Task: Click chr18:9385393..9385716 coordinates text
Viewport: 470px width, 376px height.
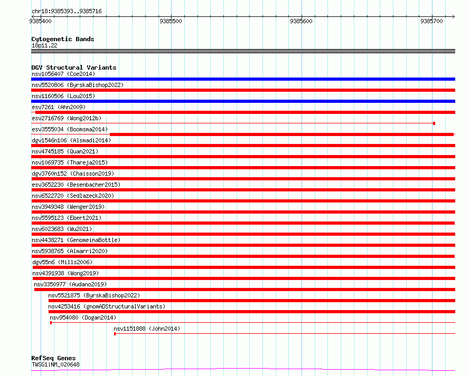Action: coord(67,12)
